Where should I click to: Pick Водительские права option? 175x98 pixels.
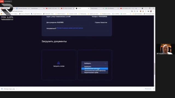point(95,72)
